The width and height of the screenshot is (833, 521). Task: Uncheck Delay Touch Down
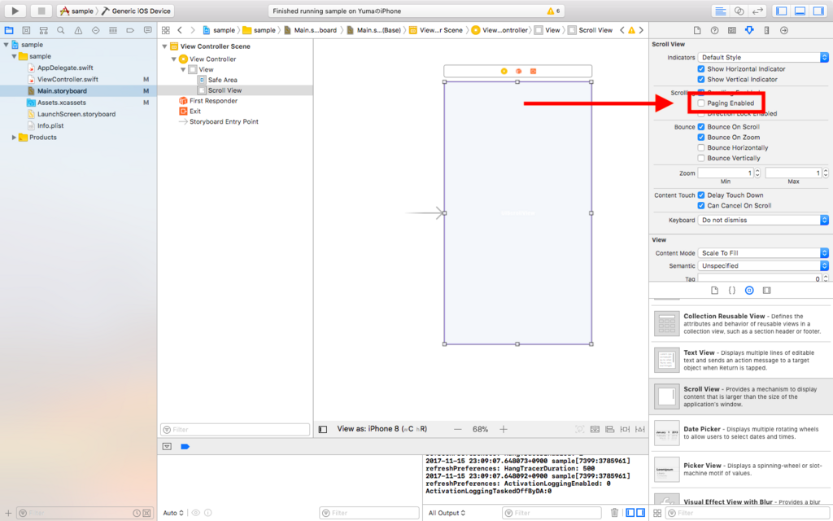tap(700, 195)
